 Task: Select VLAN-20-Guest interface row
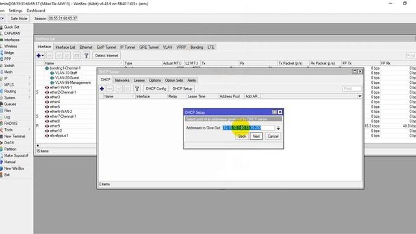coord(67,78)
